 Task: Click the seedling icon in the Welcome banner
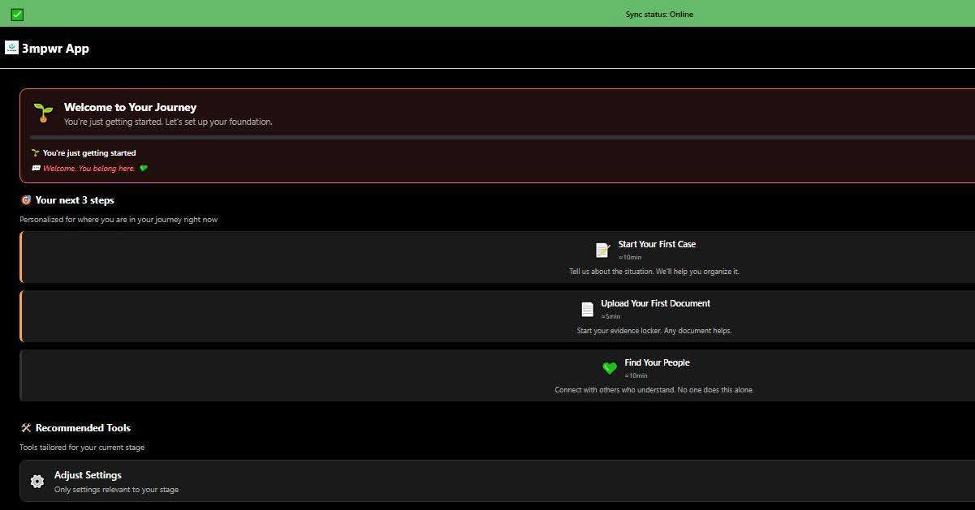pos(43,114)
